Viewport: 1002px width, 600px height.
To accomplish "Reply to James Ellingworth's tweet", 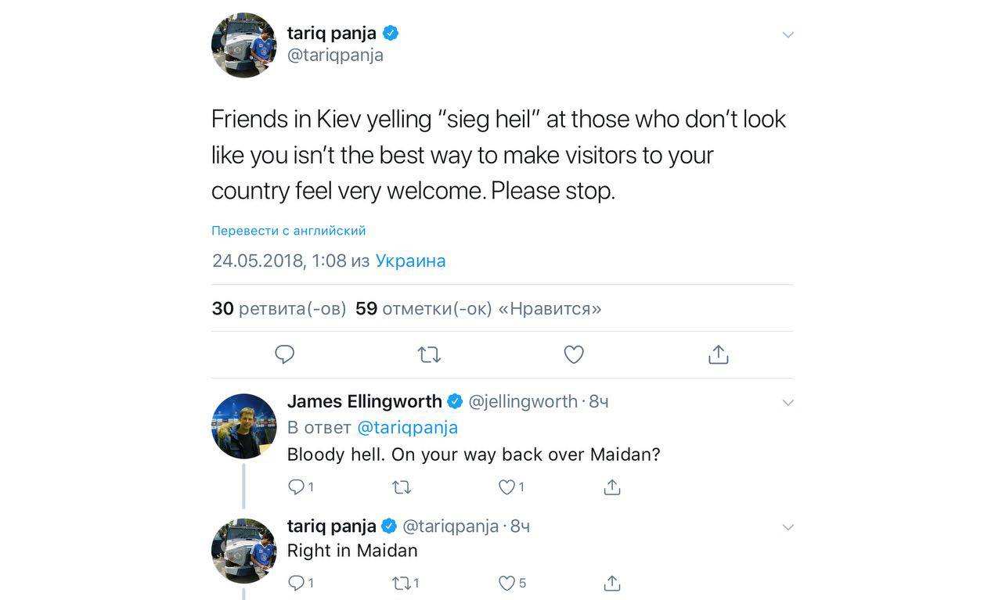I will 297,487.
